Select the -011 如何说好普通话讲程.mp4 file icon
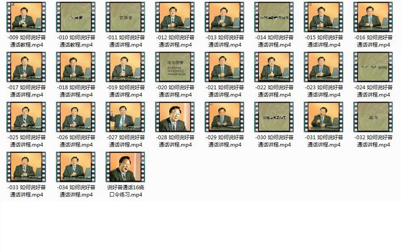 pyautogui.click(x=125, y=17)
